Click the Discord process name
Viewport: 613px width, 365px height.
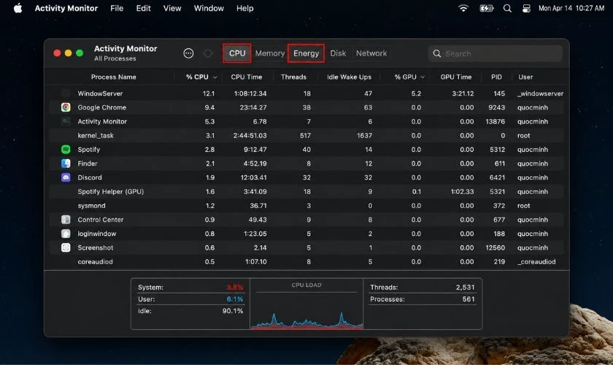pyautogui.click(x=90, y=177)
